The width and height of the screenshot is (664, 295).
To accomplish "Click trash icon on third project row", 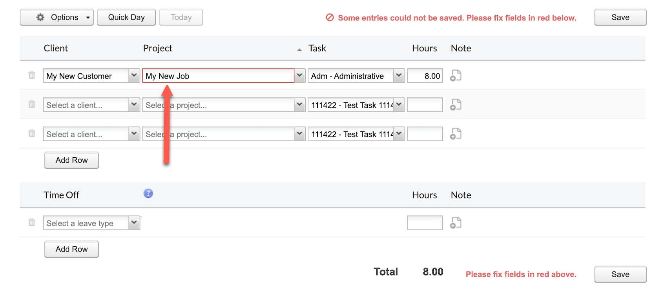I will pos(32,133).
